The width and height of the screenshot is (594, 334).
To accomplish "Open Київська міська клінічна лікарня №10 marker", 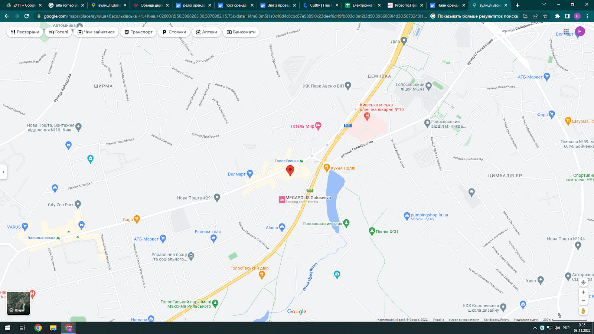I will [367, 117].
